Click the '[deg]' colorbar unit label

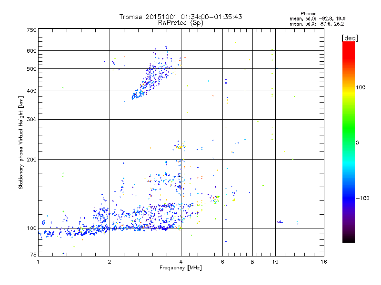pos(350,38)
